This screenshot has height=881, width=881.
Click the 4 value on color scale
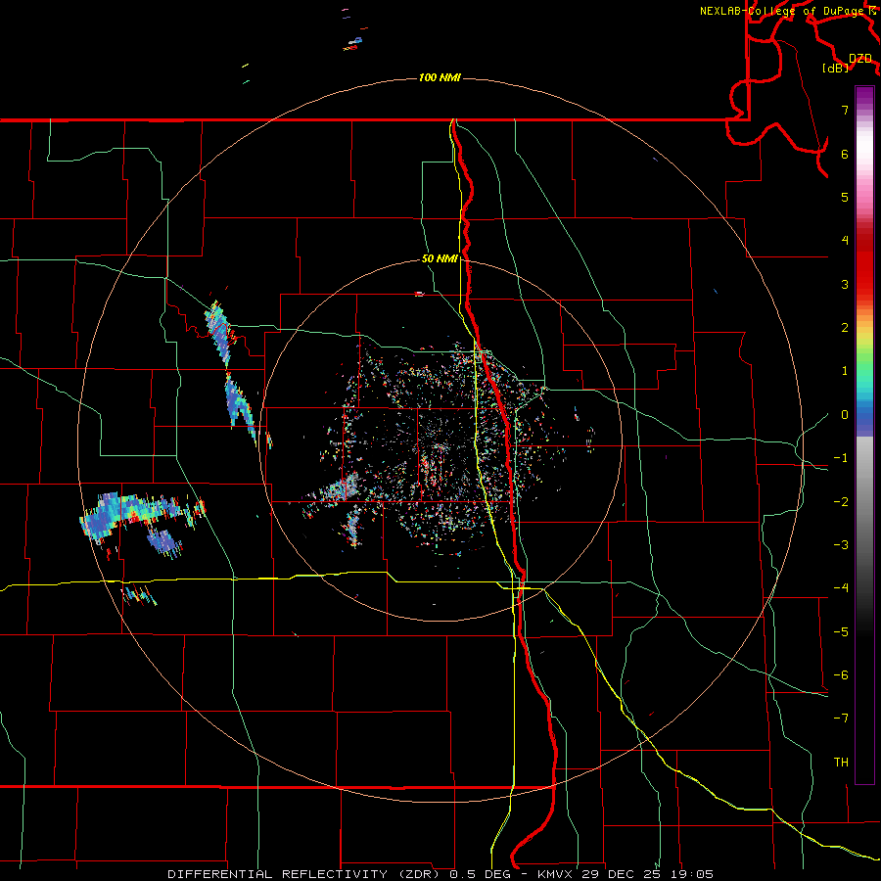pyautogui.click(x=845, y=241)
